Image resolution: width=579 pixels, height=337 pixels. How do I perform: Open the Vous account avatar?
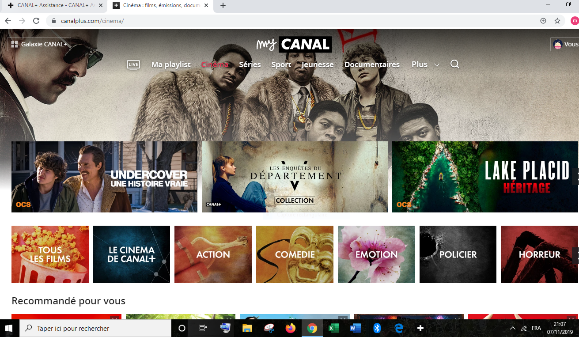pos(558,44)
